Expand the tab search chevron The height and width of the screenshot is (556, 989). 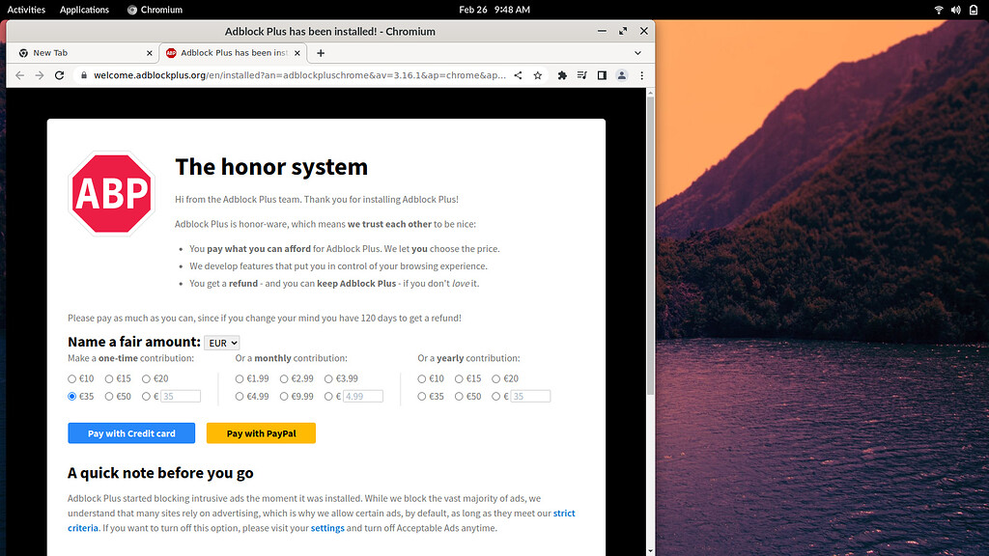pos(637,53)
